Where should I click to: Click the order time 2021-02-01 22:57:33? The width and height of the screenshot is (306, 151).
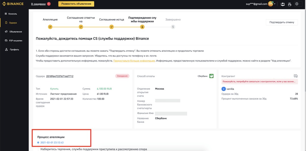[62, 99]
